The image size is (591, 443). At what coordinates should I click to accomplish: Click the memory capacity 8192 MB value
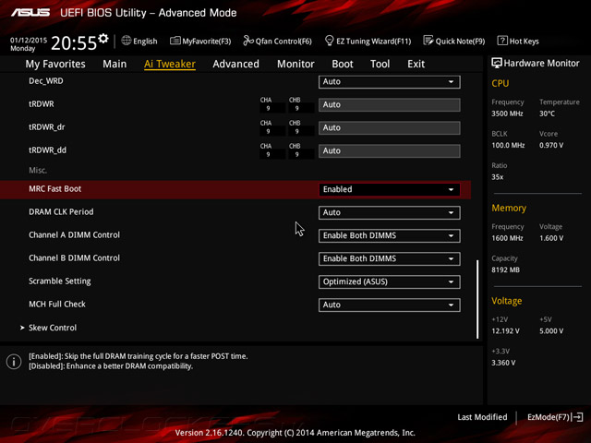[505, 269]
